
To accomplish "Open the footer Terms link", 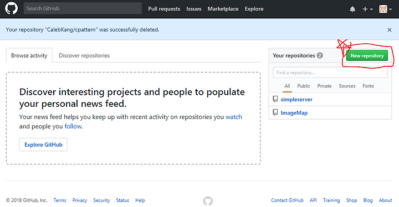I will pos(60,200).
